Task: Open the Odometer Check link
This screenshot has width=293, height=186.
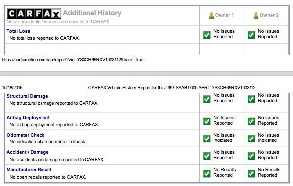Action: [x=26, y=135]
